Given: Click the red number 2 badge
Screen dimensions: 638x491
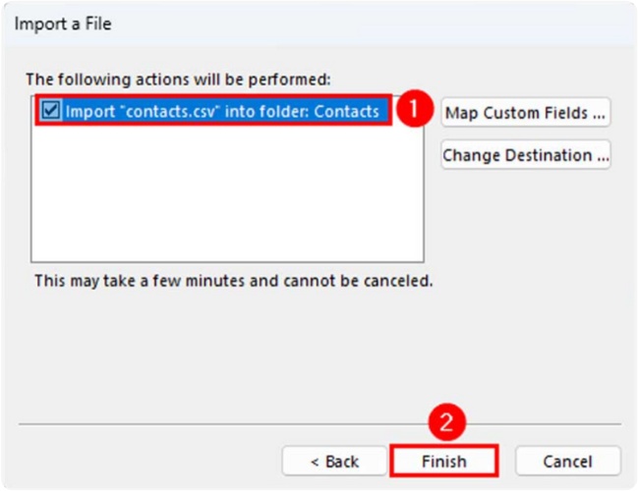Looking at the screenshot, I should [446, 422].
